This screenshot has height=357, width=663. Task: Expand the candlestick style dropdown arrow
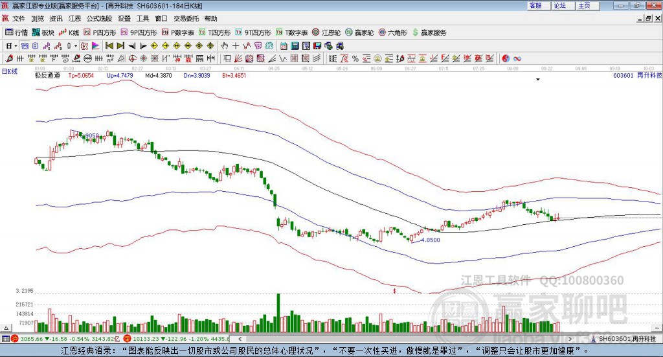(75, 46)
